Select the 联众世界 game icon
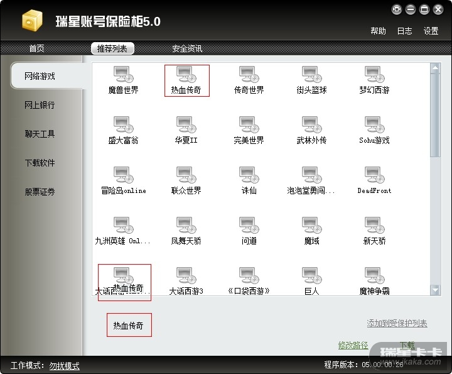The width and height of the screenshot is (452, 374). point(186,180)
